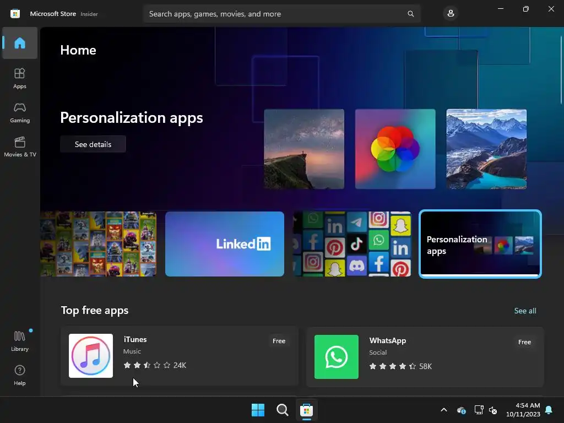Screen dimensions: 564x423
Task: Click the Social category under WhatsApp
Action: click(x=378, y=352)
